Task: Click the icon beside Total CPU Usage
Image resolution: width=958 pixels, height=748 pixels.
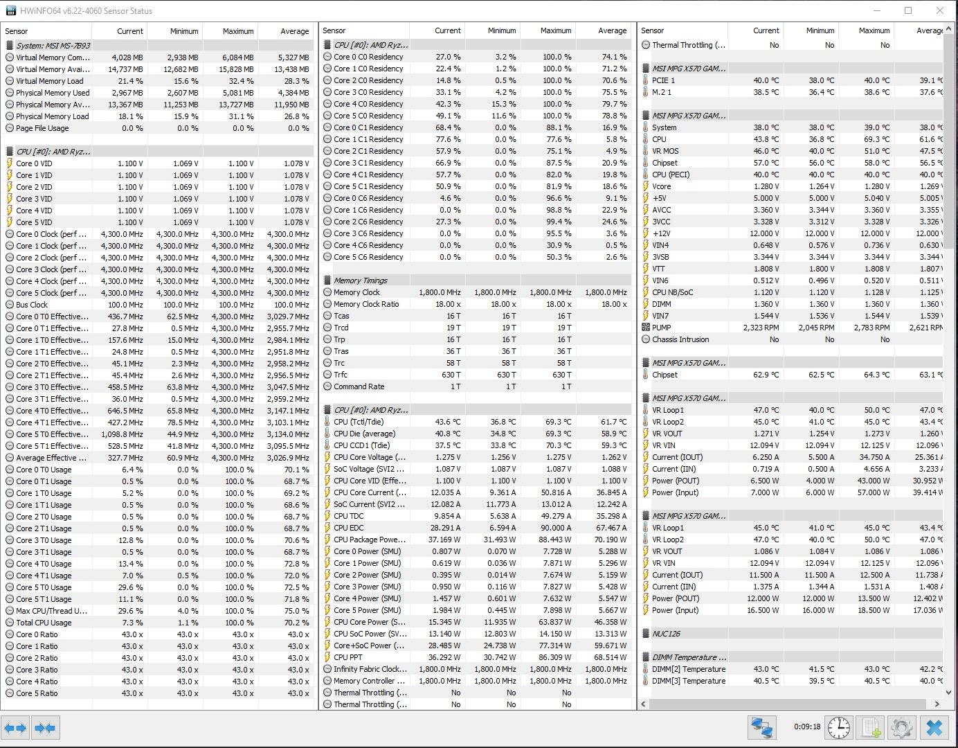Action: pos(10,623)
